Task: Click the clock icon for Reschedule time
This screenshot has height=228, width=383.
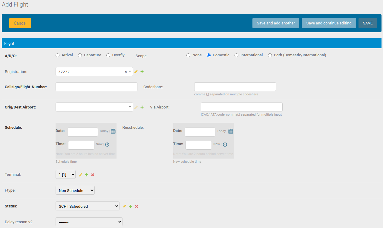Action: pos(225,145)
